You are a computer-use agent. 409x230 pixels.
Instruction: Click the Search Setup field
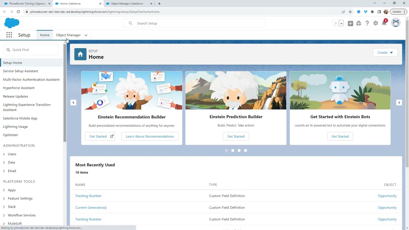point(194,23)
